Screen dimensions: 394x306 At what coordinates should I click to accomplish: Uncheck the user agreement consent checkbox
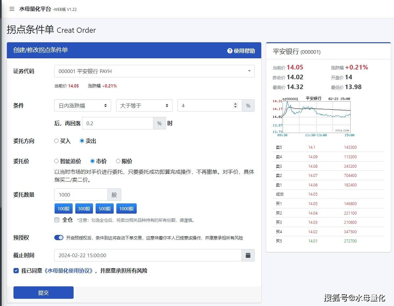click(x=16, y=271)
